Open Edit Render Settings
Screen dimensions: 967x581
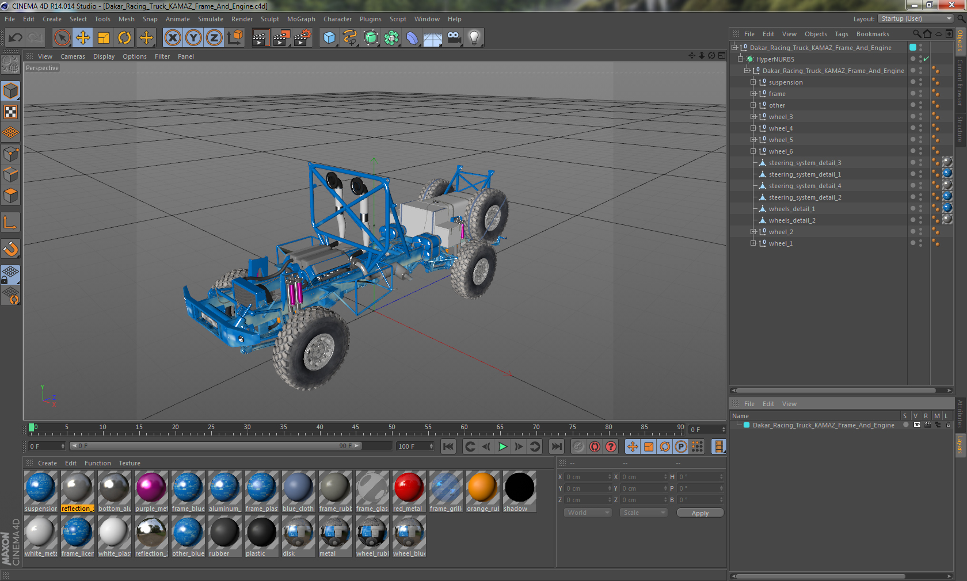tap(303, 38)
